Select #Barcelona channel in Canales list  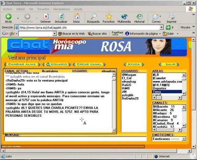click(x=165, y=117)
